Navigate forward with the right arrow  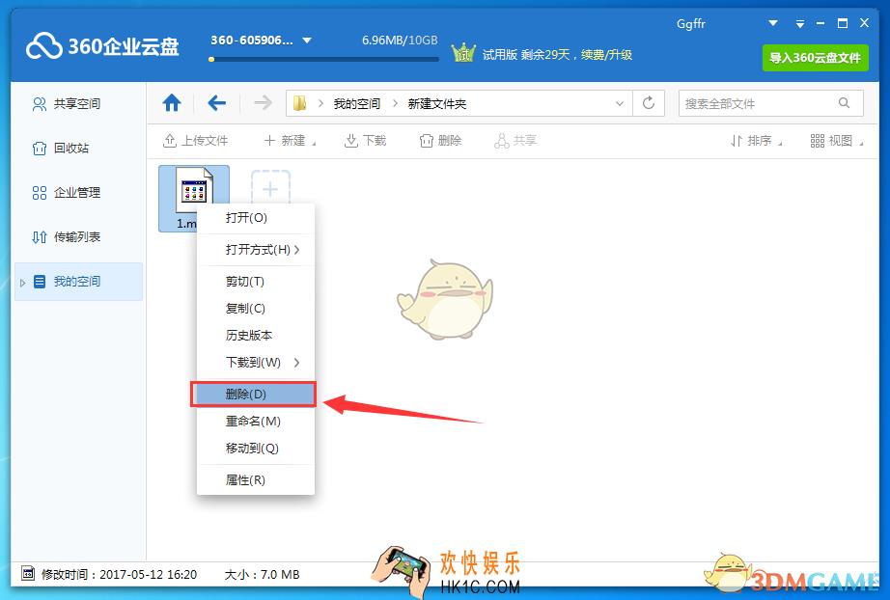click(x=263, y=103)
